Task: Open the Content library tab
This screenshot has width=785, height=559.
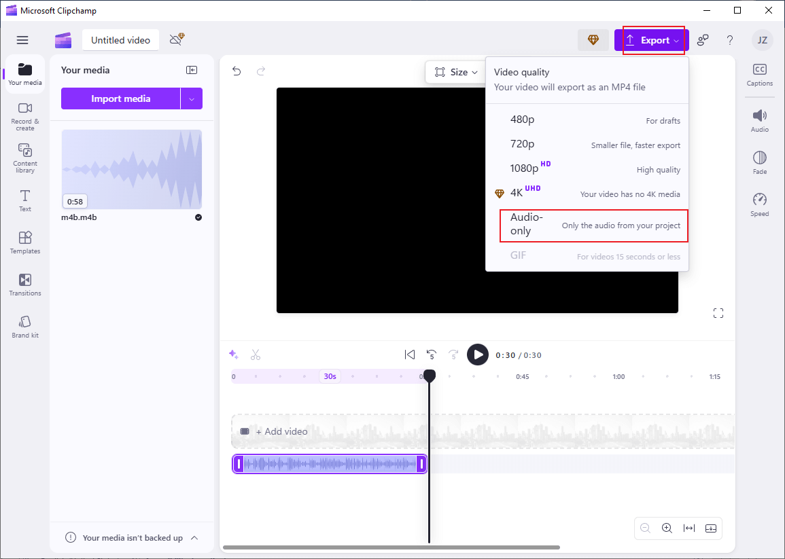Action: coord(25,158)
